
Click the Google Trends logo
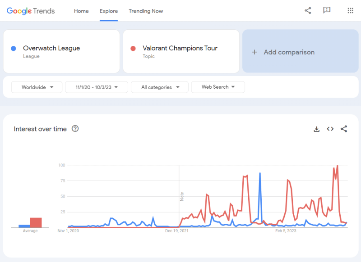coord(31,11)
